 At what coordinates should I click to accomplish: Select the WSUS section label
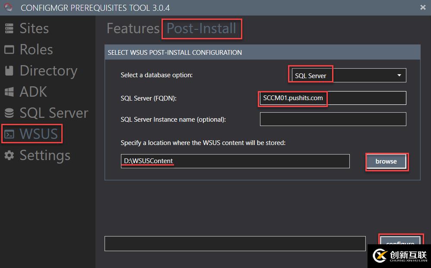[38, 134]
